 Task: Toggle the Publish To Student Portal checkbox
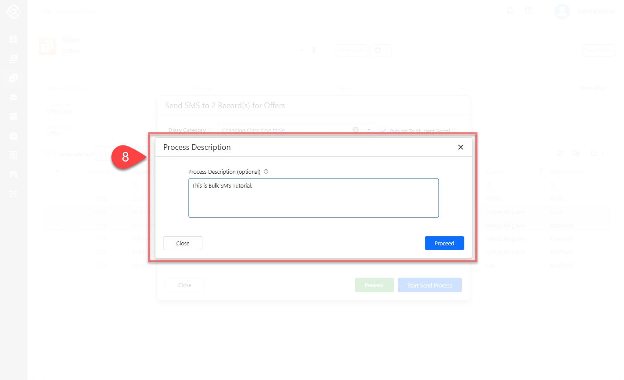(383, 130)
